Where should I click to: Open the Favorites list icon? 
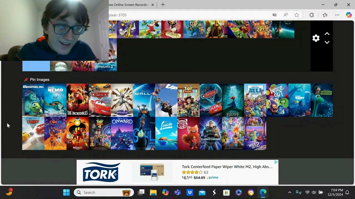coord(325,15)
